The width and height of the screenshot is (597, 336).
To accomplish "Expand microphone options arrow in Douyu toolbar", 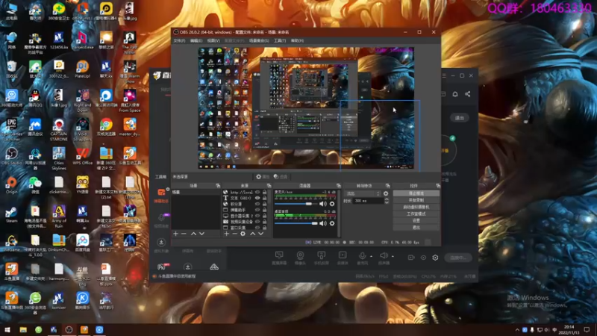I will click(x=371, y=256).
